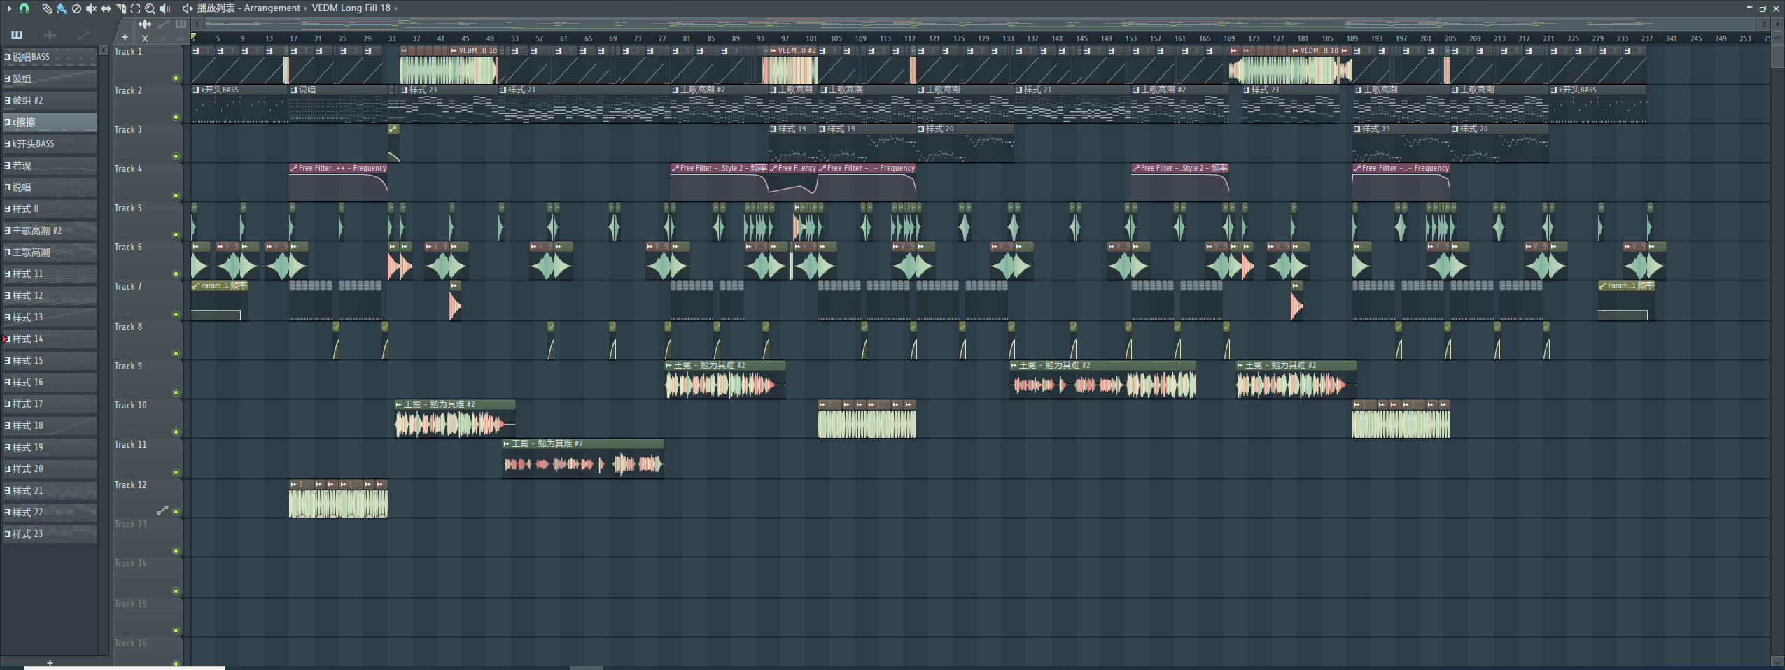Select the Mute tool speaker icon

tap(91, 8)
